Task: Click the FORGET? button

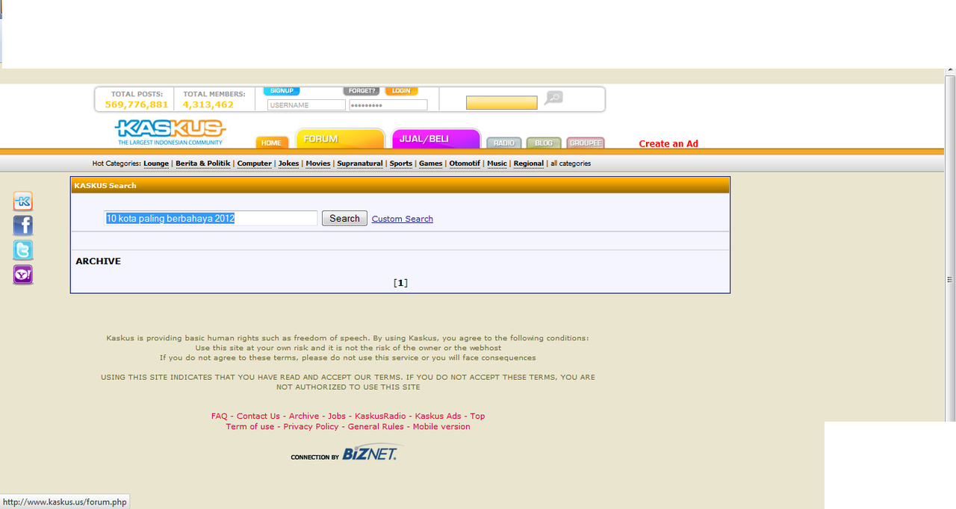Action: (362, 91)
